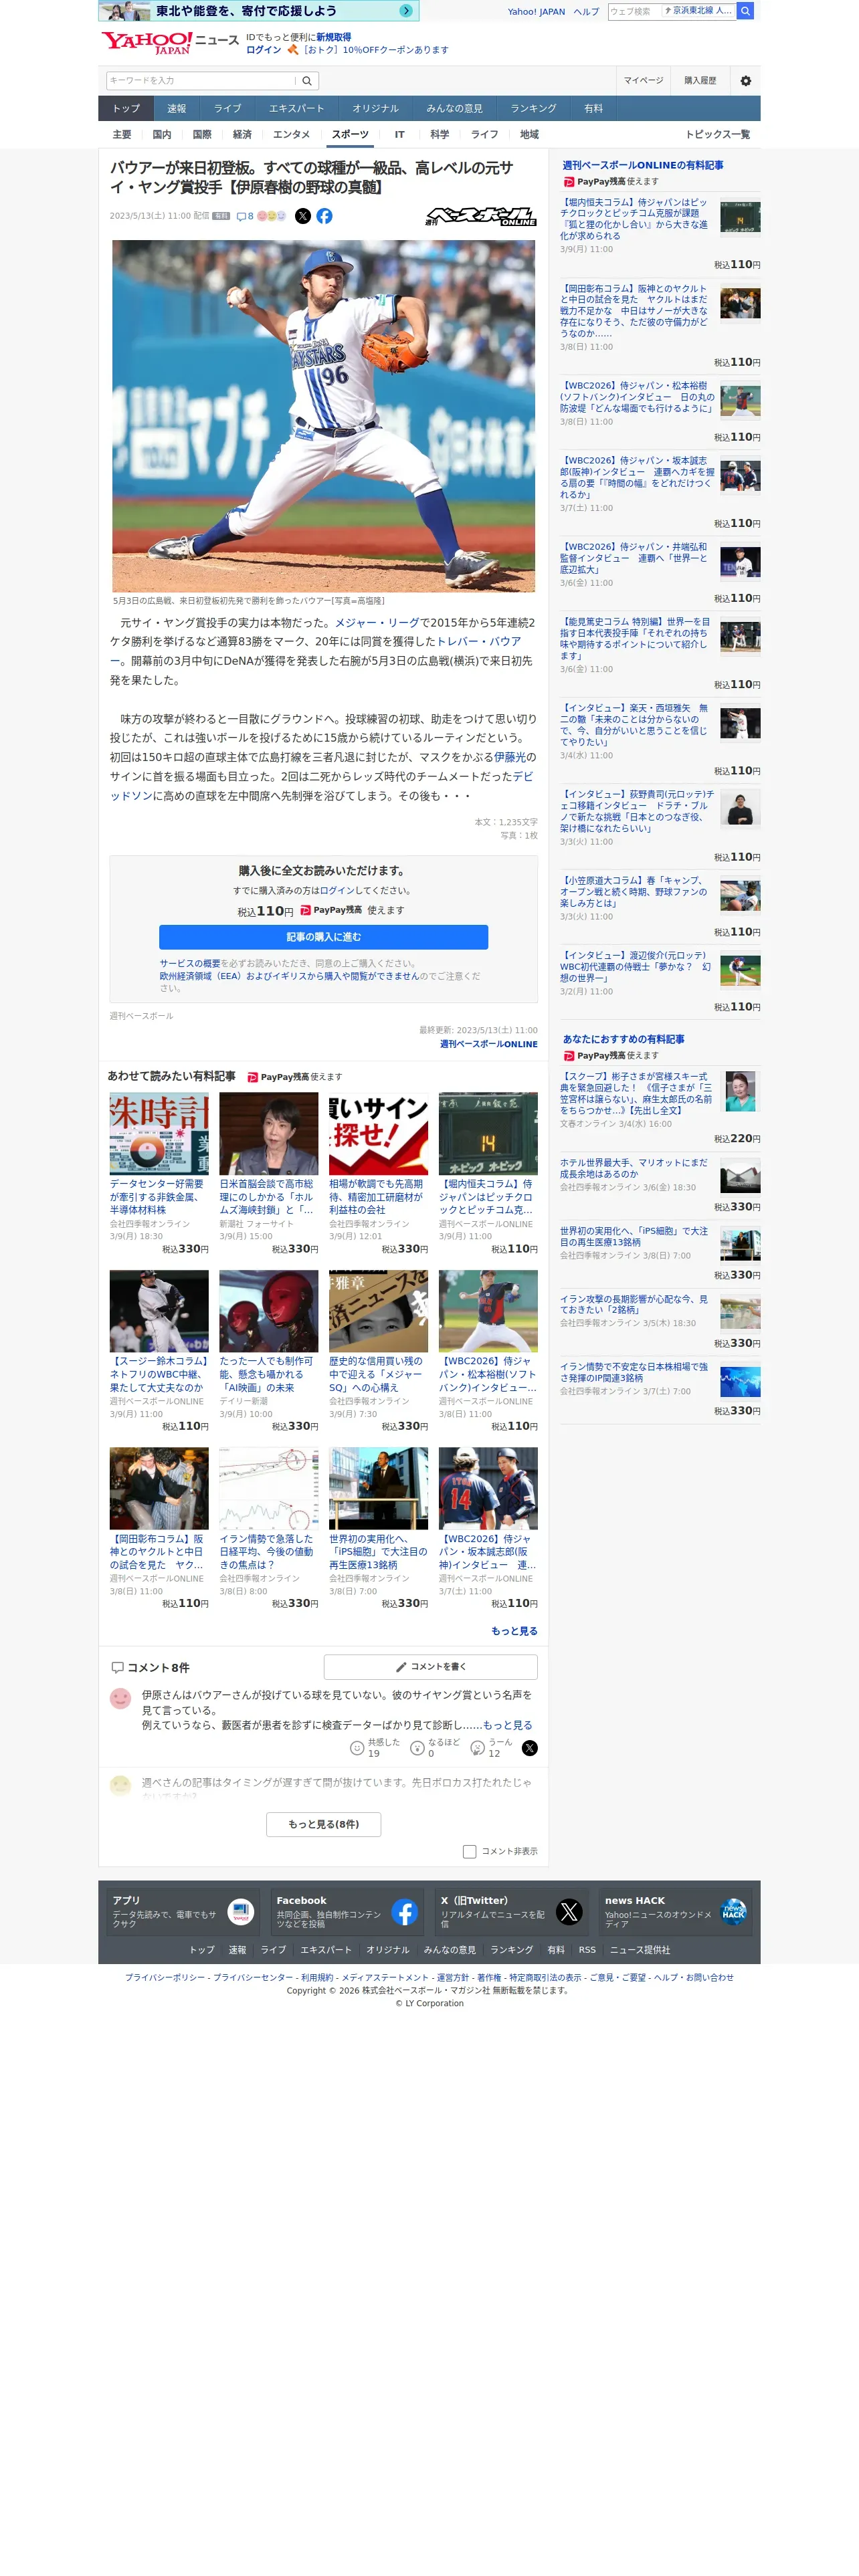This screenshot has height=2576, width=859.
Task: Click the pink avatar of first commenter
Action: click(120, 1698)
